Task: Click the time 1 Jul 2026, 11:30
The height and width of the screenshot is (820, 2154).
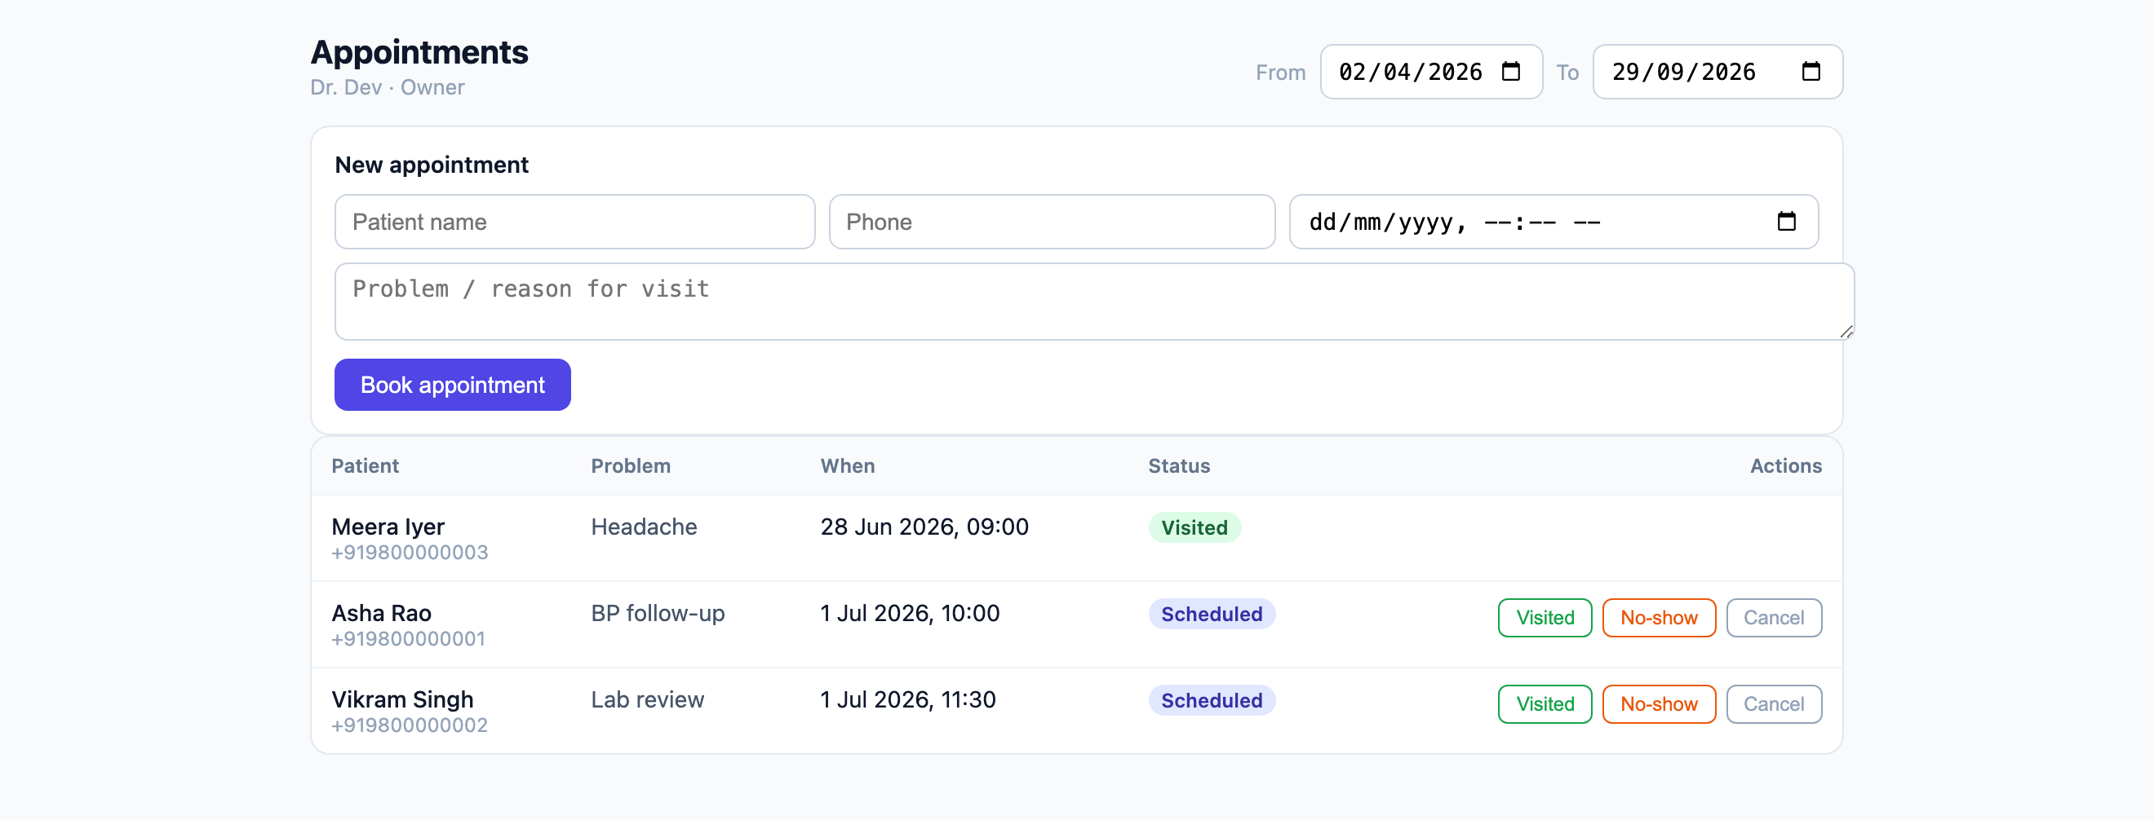Action: (x=908, y=699)
